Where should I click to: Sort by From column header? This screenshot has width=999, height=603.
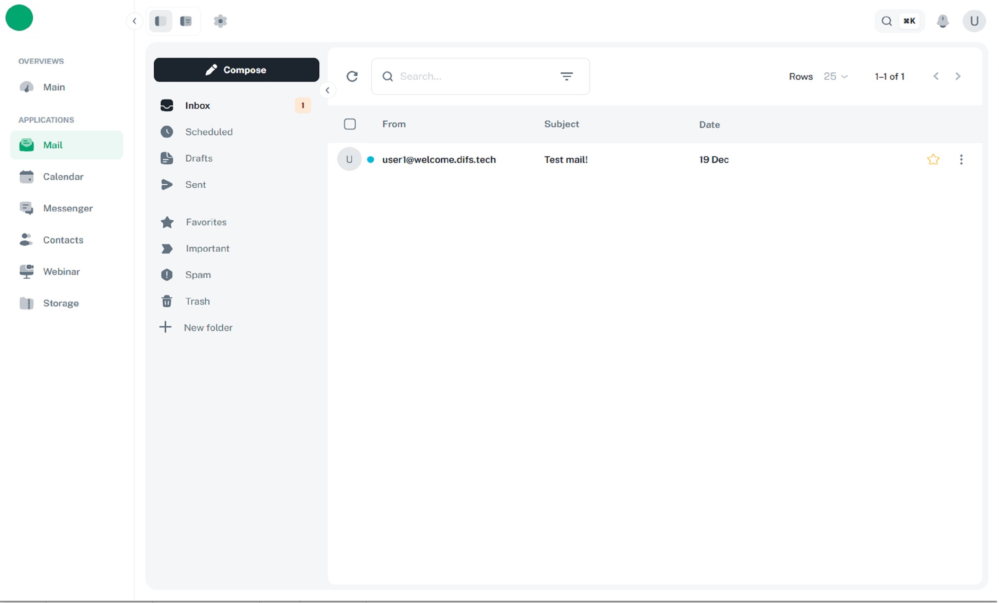(394, 124)
